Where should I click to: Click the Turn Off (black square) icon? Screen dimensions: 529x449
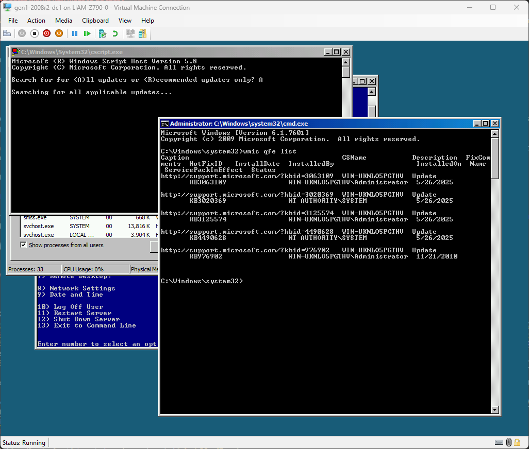pos(35,33)
